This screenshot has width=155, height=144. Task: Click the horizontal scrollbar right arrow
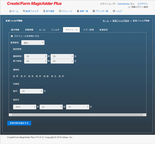tap(145, 115)
